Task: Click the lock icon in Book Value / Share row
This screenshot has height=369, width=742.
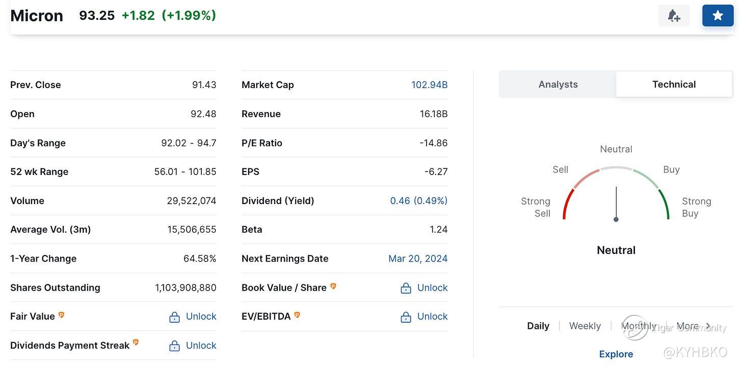Action: [406, 289]
